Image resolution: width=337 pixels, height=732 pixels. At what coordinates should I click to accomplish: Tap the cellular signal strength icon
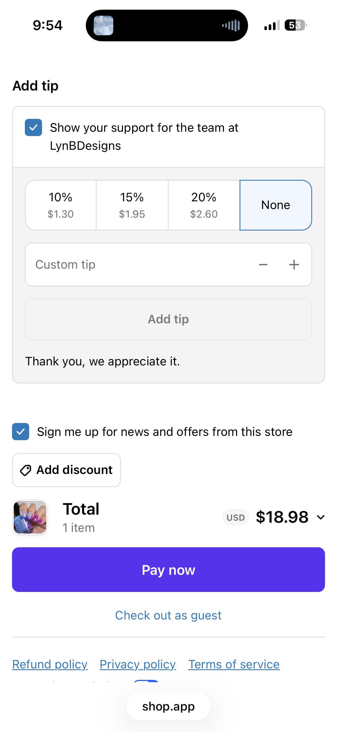[272, 25]
